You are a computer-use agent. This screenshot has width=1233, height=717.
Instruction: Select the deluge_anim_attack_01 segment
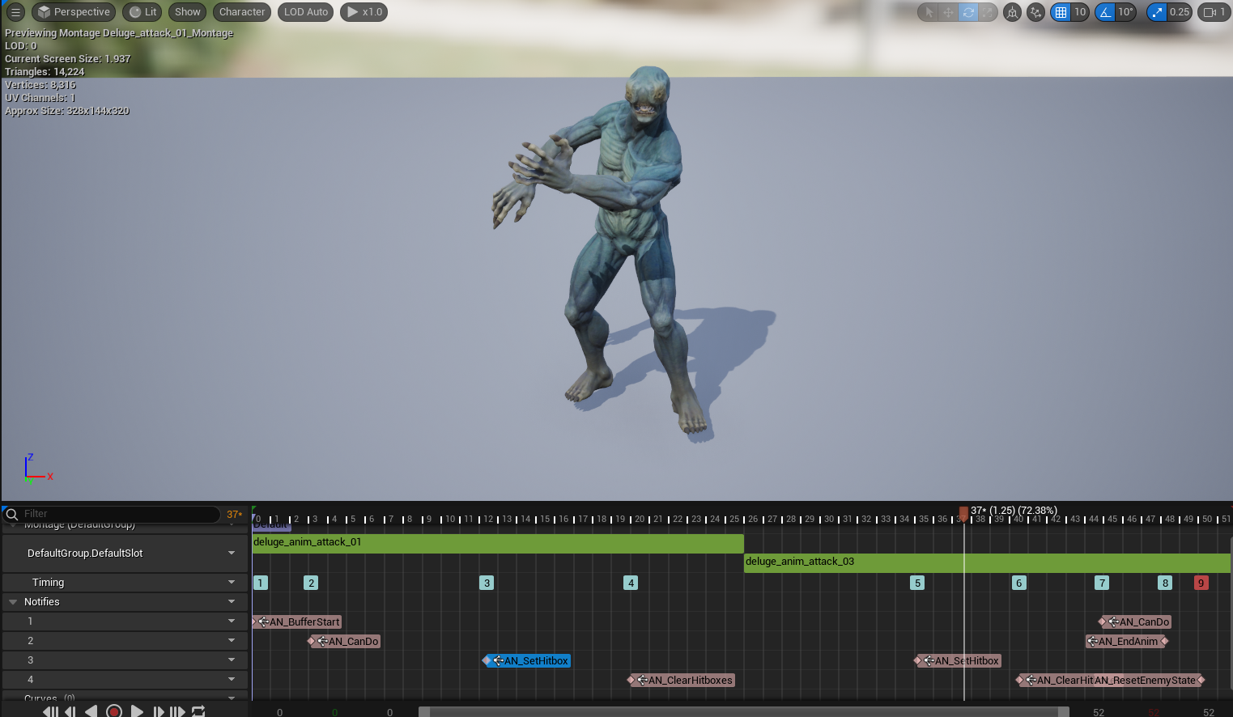(x=498, y=543)
